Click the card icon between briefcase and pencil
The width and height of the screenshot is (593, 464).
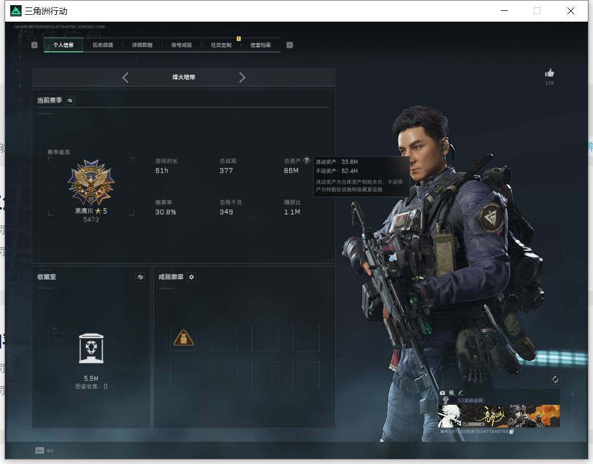click(451, 393)
